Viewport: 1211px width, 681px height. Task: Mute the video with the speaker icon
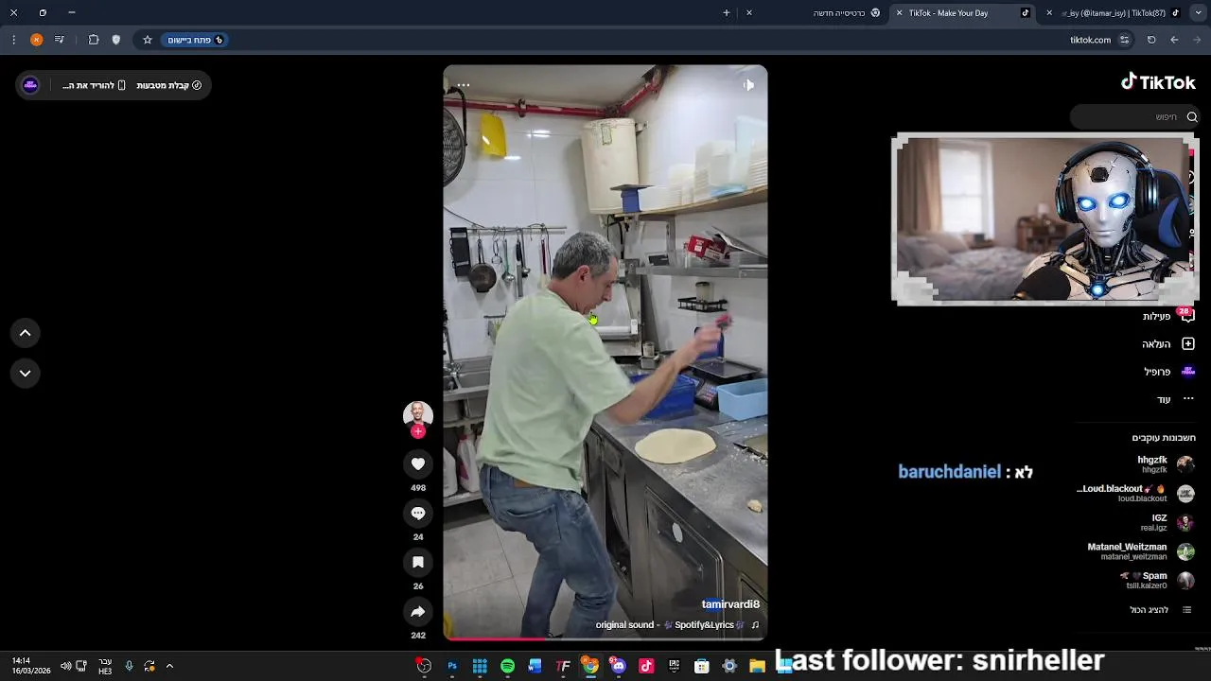point(748,85)
